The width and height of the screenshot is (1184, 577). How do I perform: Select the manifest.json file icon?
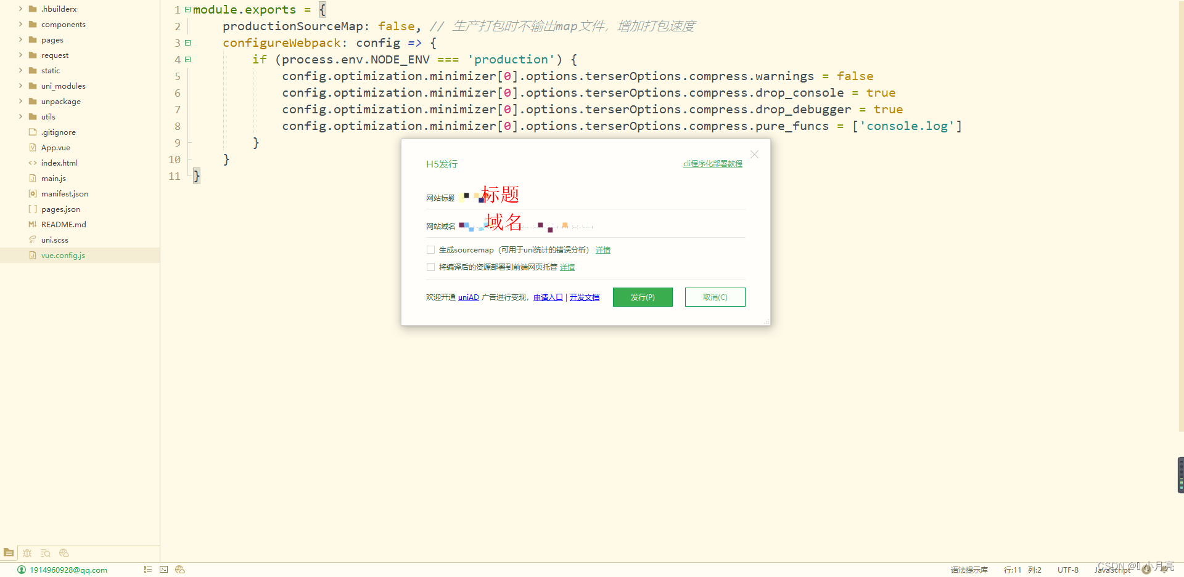pos(33,193)
